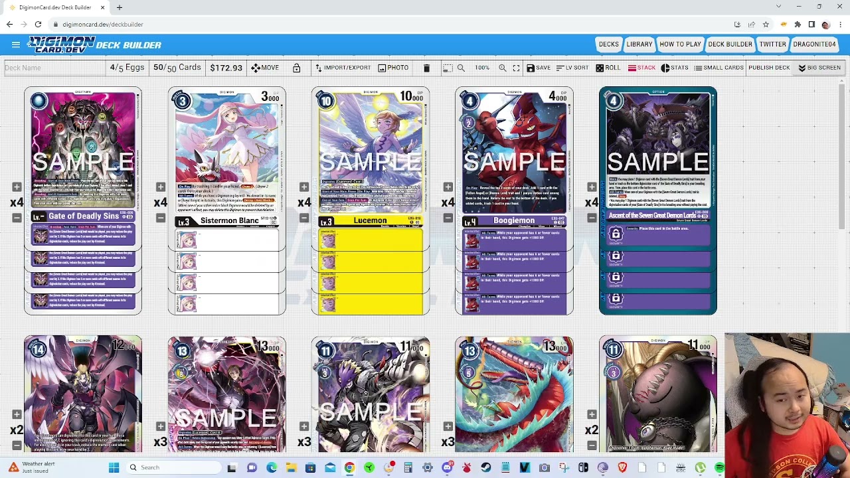850x478 pixels.
Task: Sort cards with LV SORT
Action: coord(572,68)
